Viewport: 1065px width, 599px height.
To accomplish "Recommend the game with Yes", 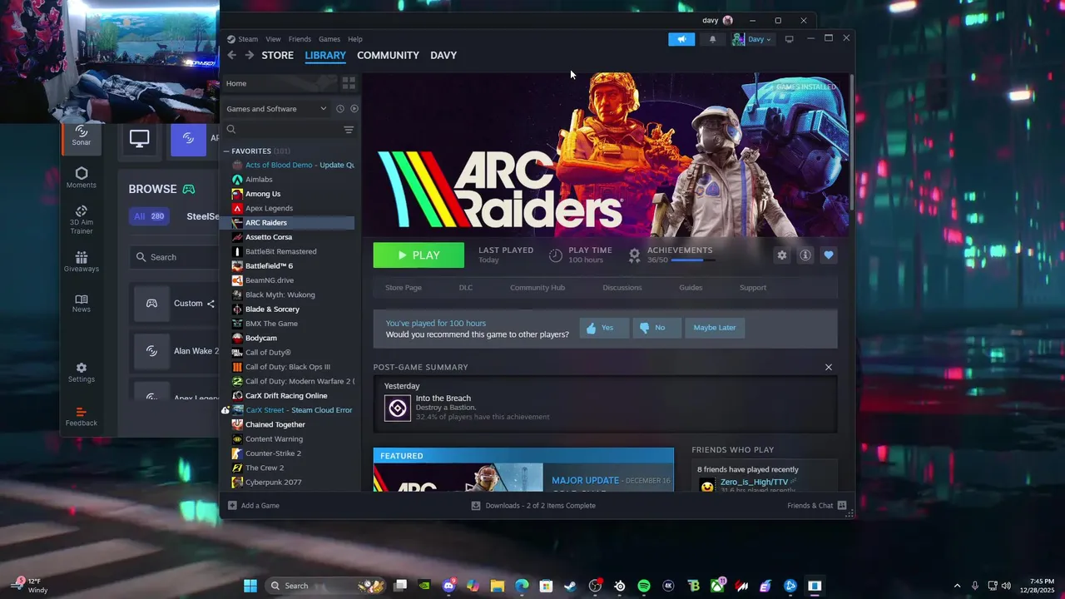I will [x=604, y=328].
